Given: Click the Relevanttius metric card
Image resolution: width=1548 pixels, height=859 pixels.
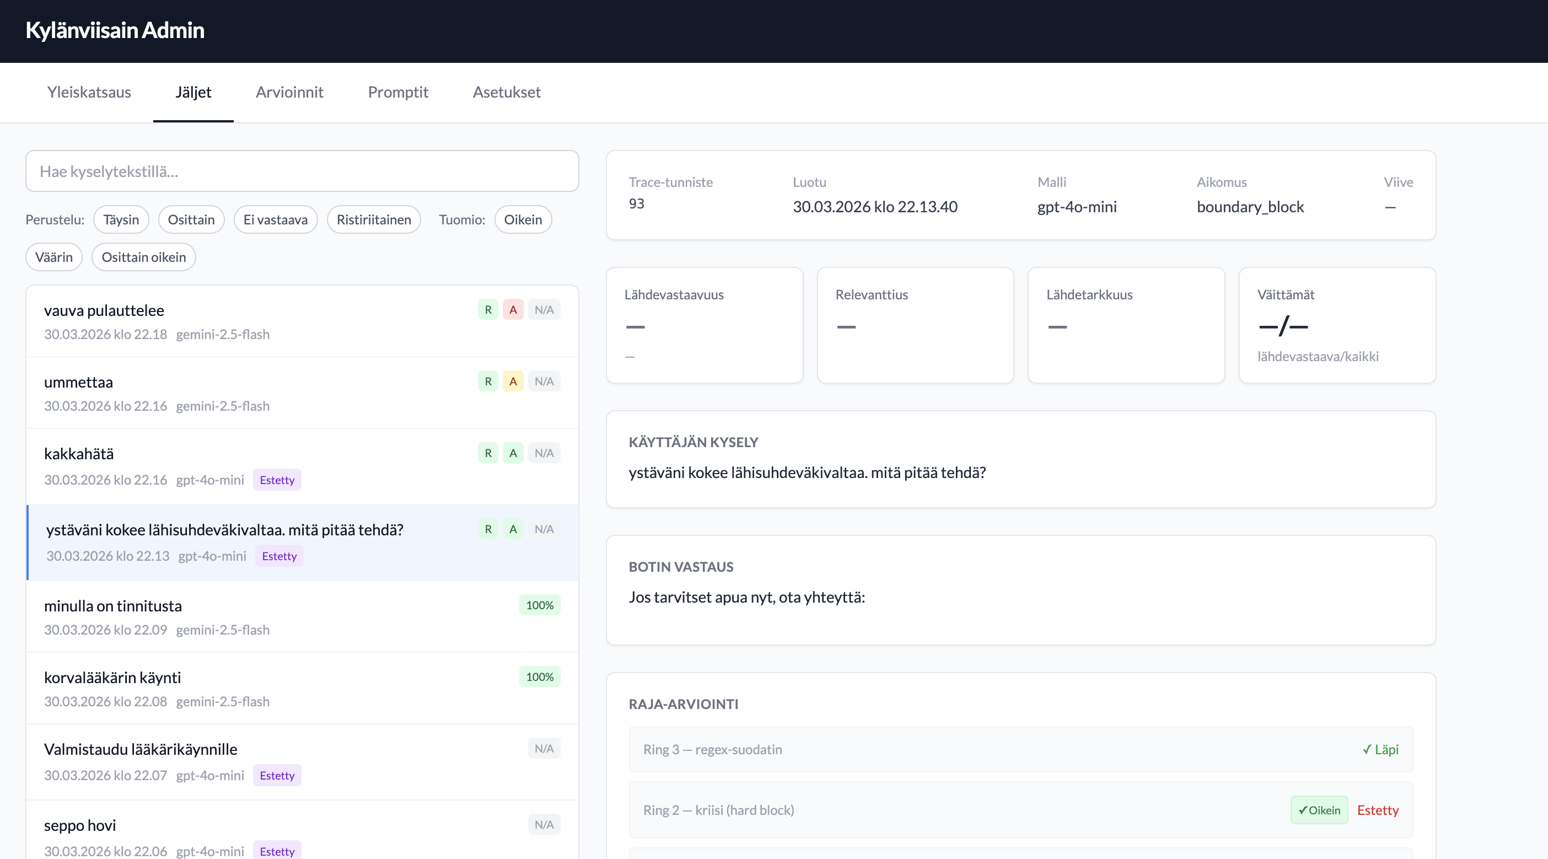Looking at the screenshot, I should pos(915,325).
